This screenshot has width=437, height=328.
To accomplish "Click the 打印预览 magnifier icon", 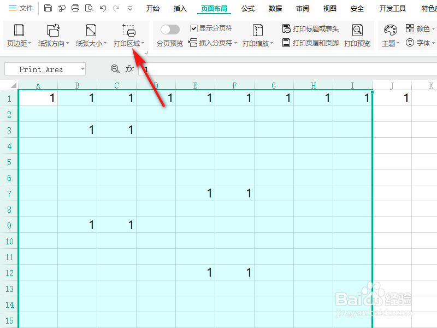I will pos(357,30).
